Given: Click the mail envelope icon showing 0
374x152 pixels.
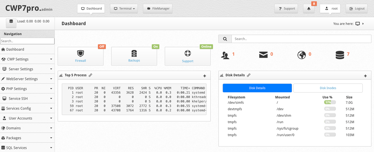Looking at the screenshot, I should 263,55.
